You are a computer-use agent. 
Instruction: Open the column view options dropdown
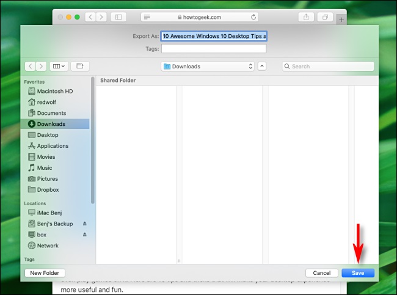pos(59,67)
